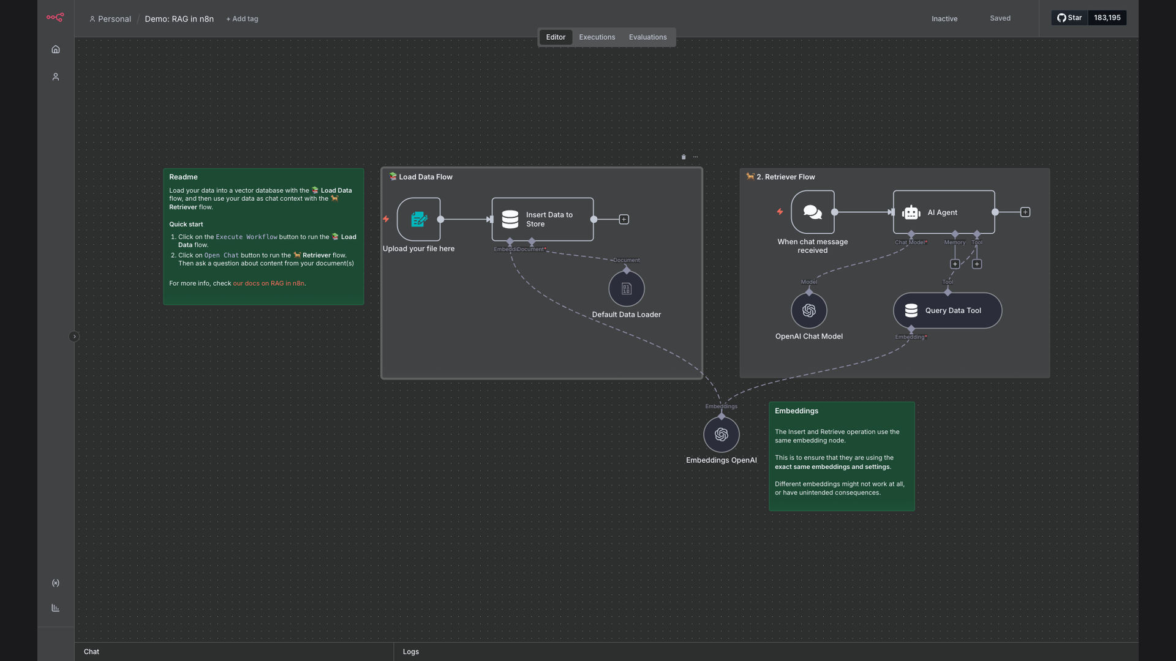The height and width of the screenshot is (661, 1176).
Task: Select the Embeddings OpenAI node
Action: point(722,435)
